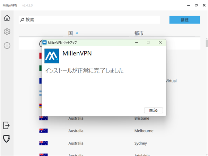Select the Australia flag in the Melbourne row
This screenshot has width=208, height=156.
coord(43,131)
